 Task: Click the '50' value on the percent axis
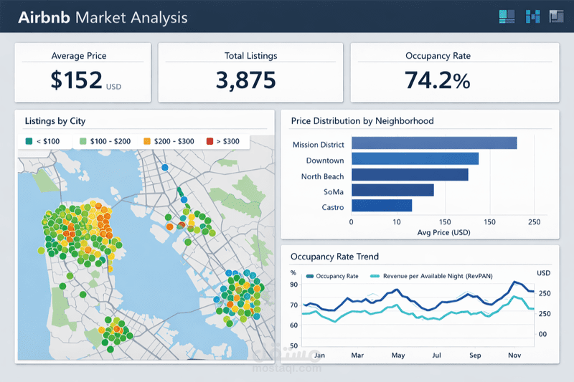294,345
